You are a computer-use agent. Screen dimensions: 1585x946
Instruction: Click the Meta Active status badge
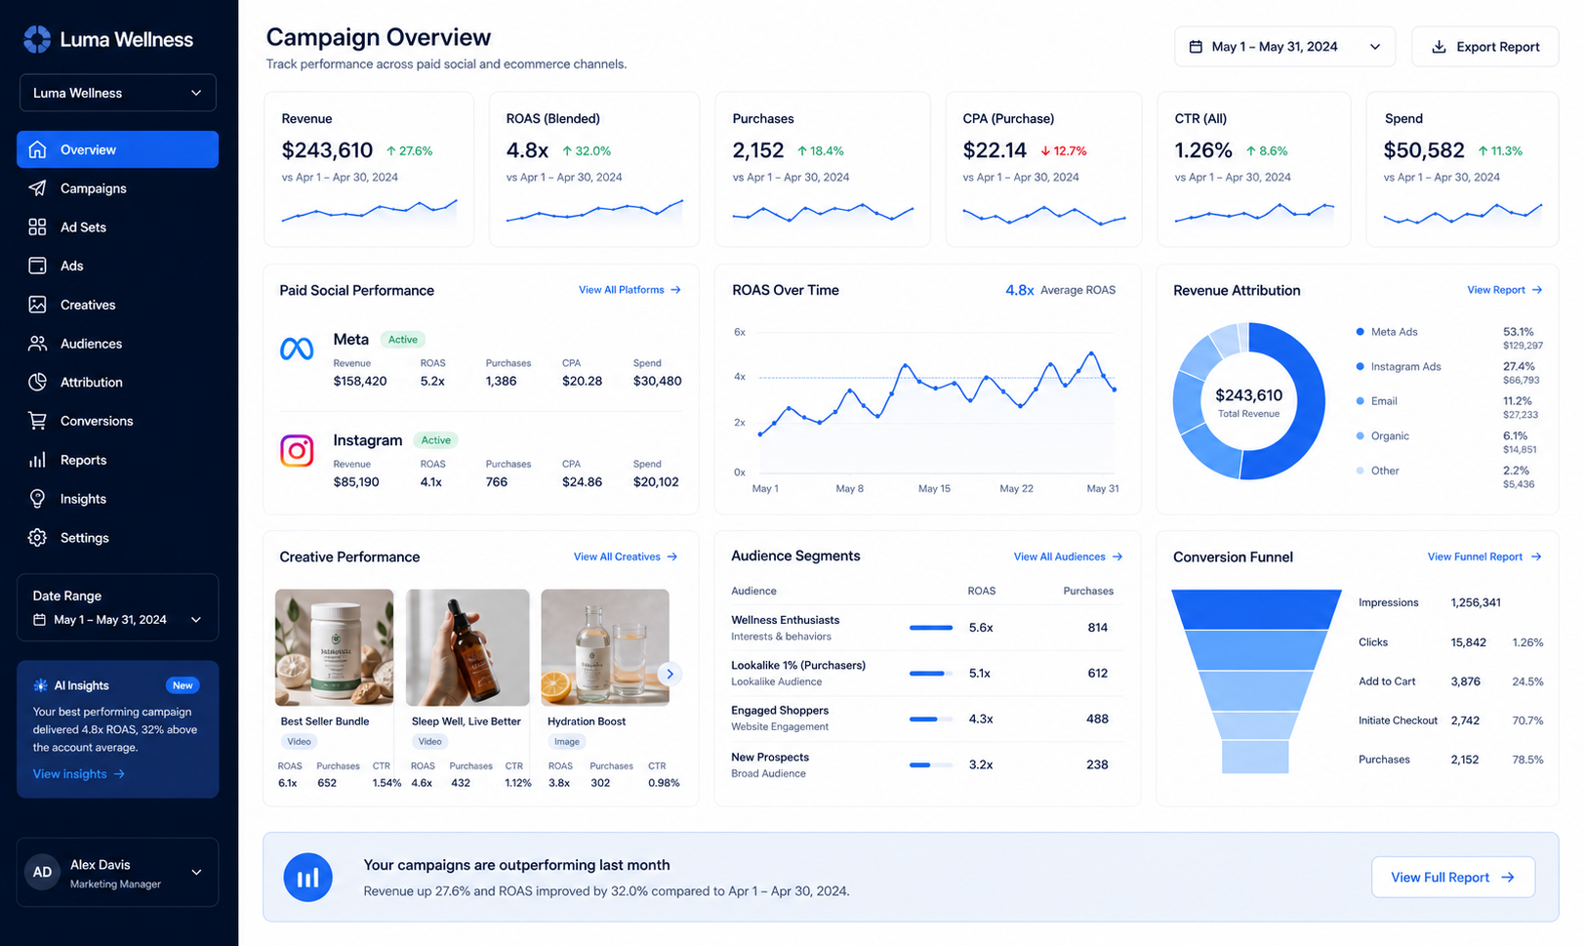pos(402,340)
